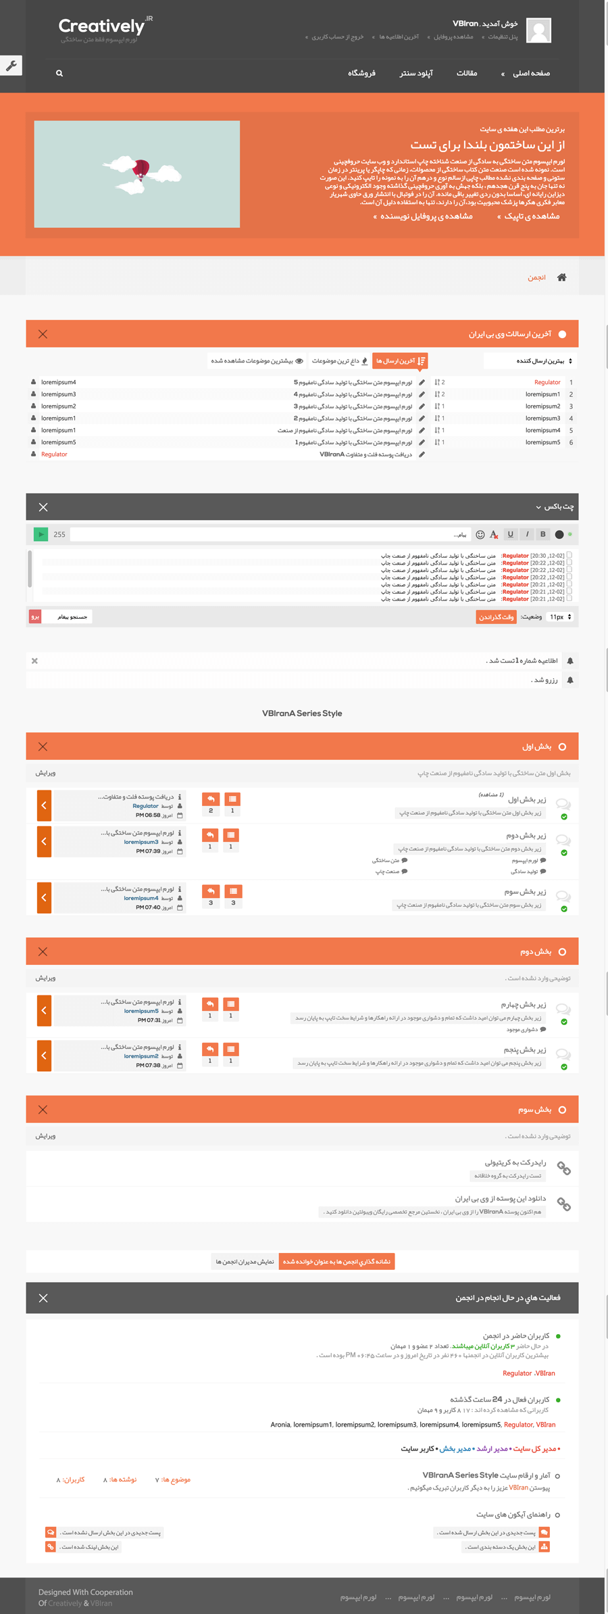Screen dimensions: 608x1614
Task: Open the wrench settings panel tab
Action: click(11, 66)
